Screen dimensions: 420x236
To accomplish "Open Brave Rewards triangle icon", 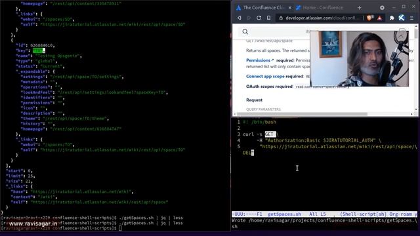I will [379, 18].
